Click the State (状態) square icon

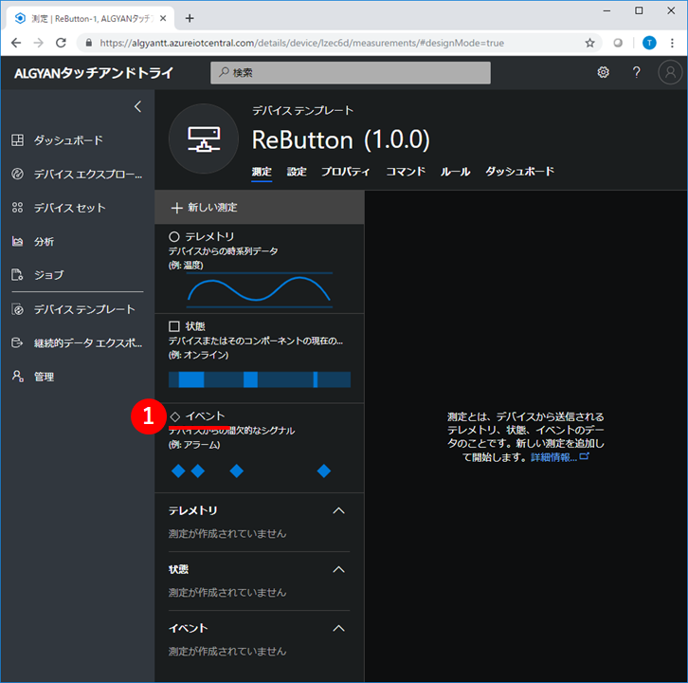174,326
